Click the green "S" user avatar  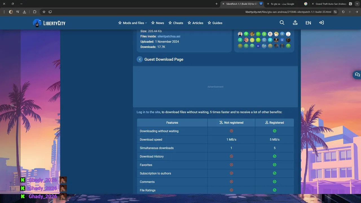264,34
